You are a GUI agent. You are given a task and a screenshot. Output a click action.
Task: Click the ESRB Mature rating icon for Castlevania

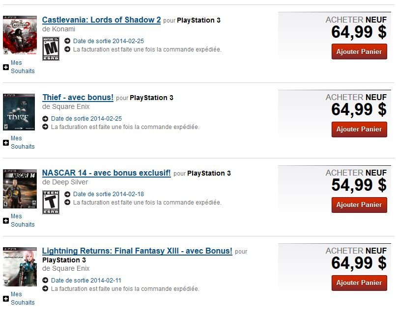click(51, 49)
